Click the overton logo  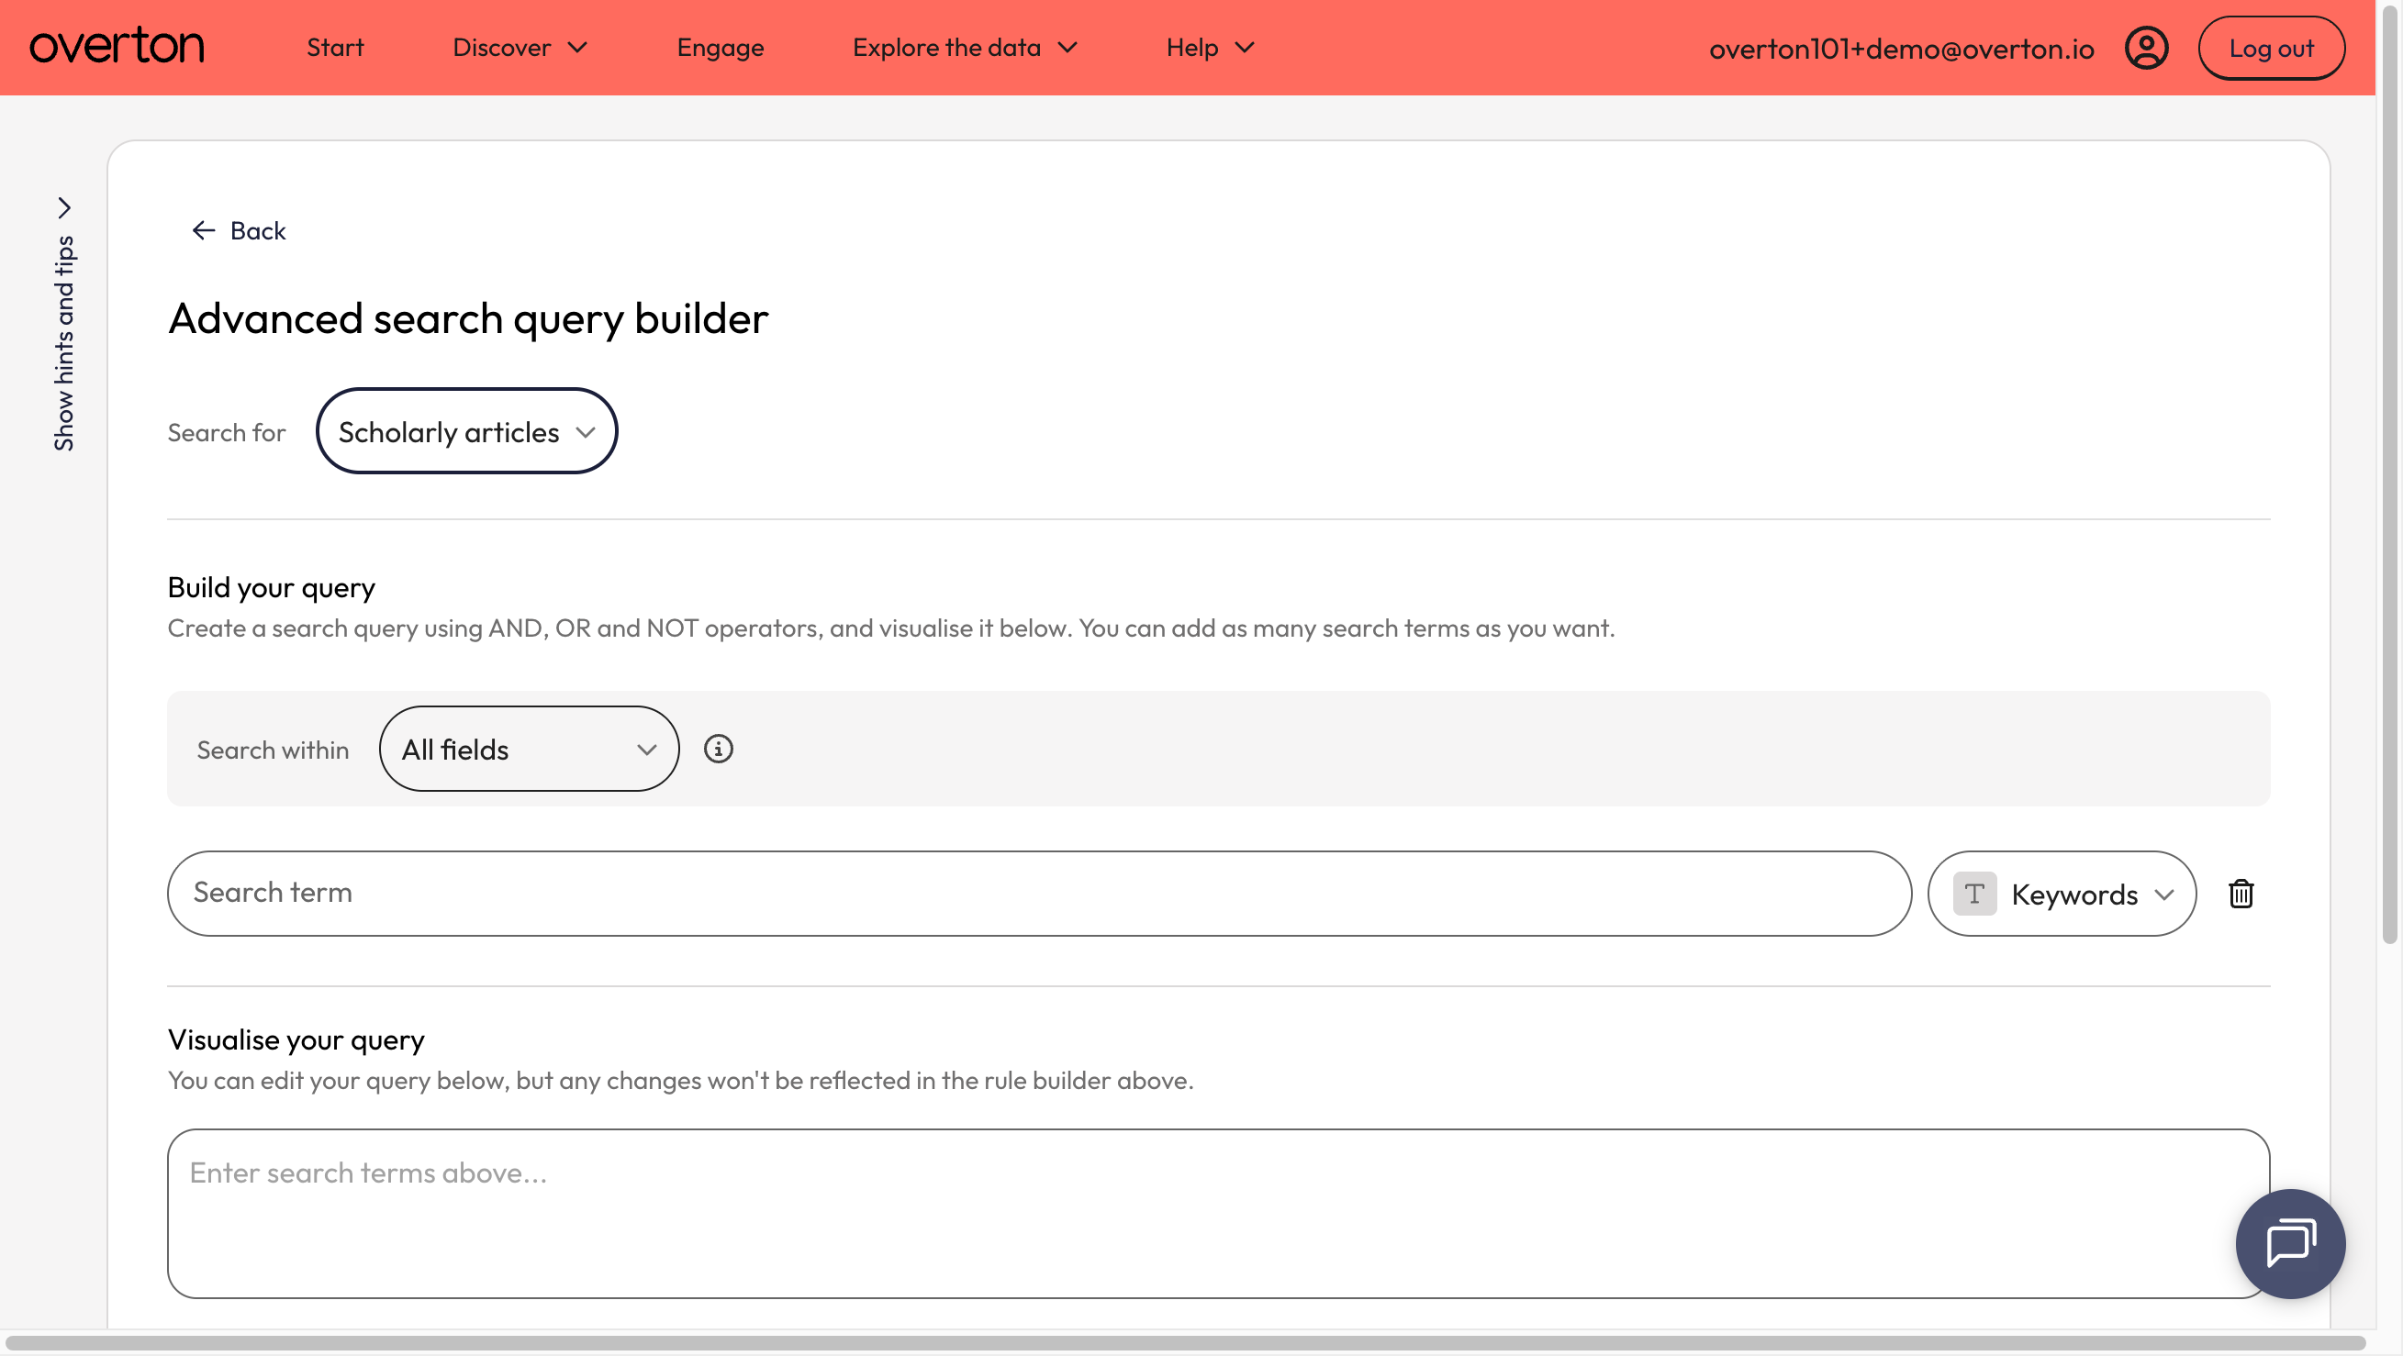pyautogui.click(x=117, y=47)
